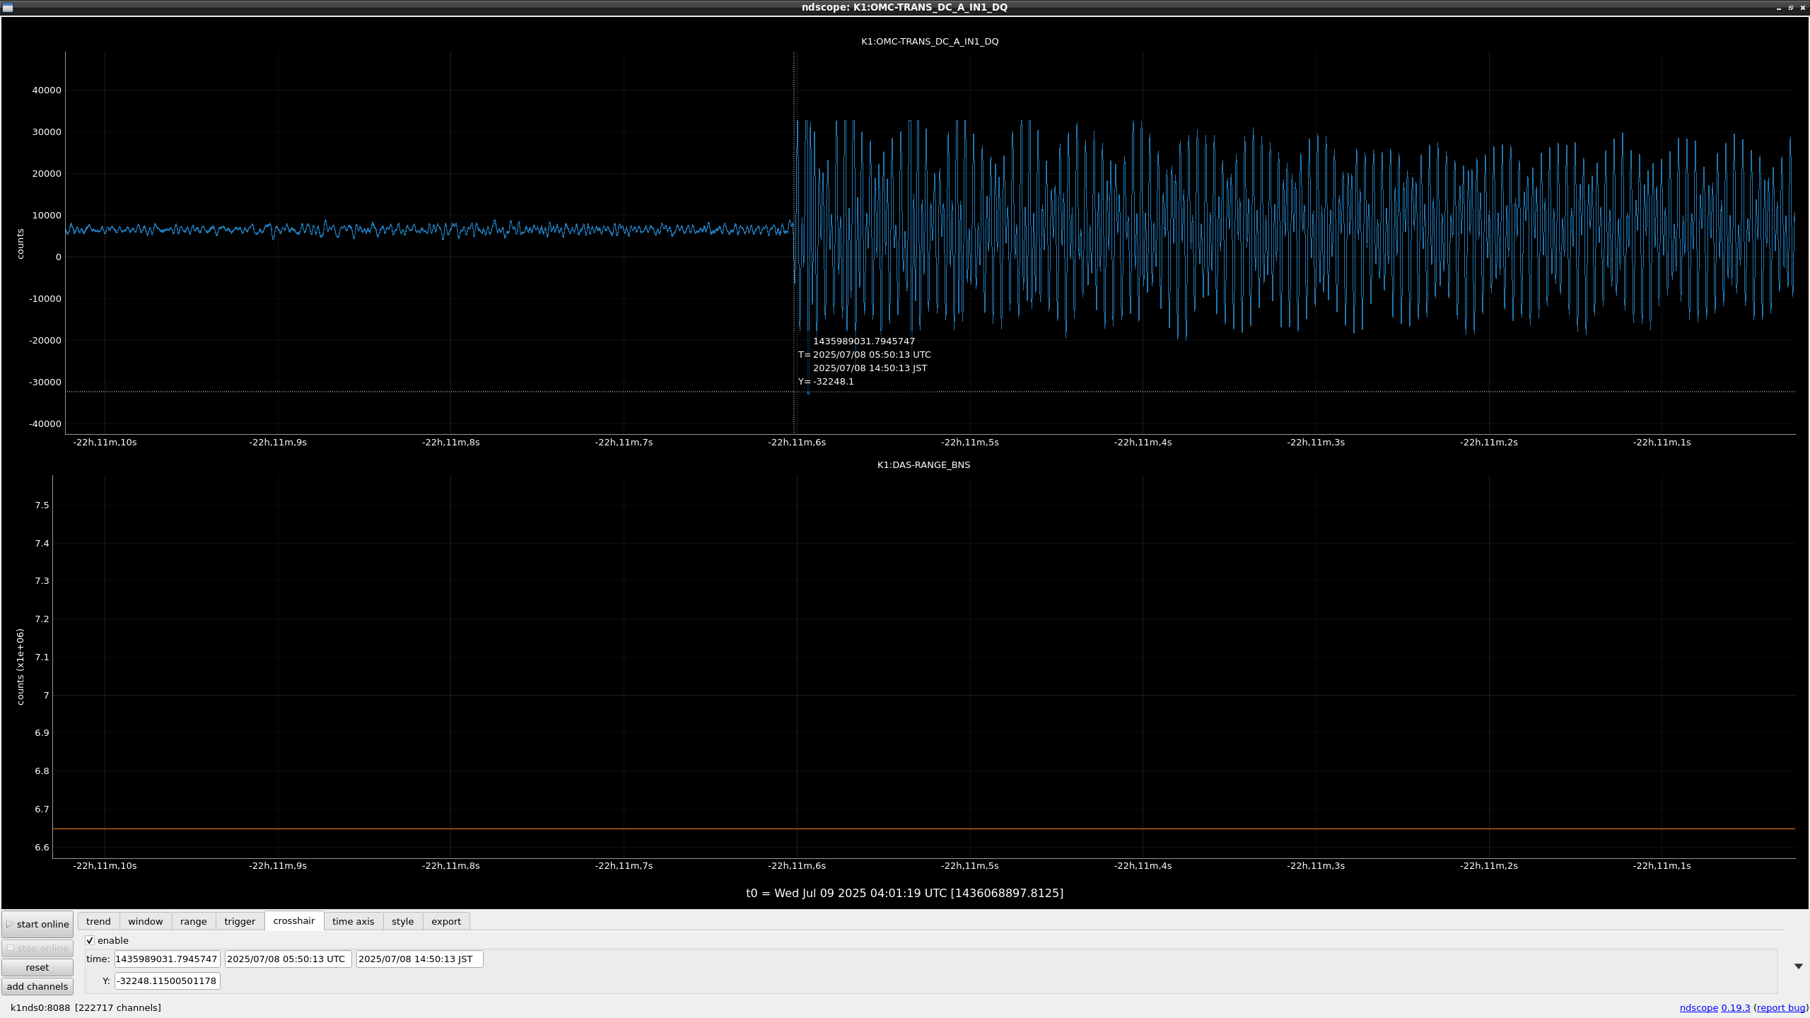The width and height of the screenshot is (1810, 1018).
Task: Click the start online button
Action: click(37, 924)
